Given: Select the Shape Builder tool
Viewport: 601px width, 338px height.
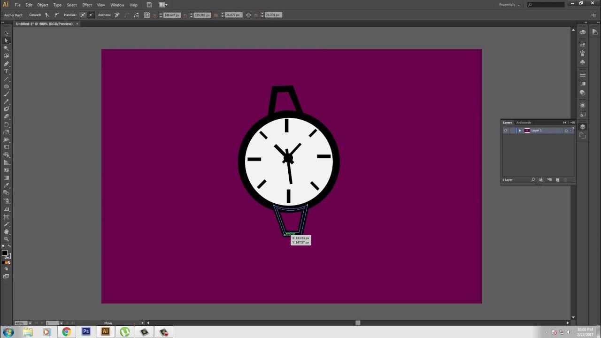Looking at the screenshot, I should (x=6, y=154).
